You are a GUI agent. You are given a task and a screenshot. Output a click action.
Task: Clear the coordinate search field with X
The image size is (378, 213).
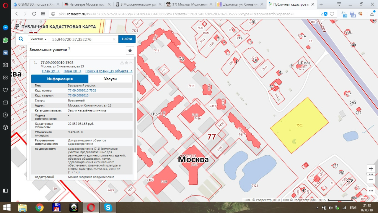114,39
